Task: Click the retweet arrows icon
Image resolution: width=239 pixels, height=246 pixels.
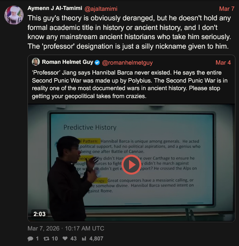Action: (46, 239)
